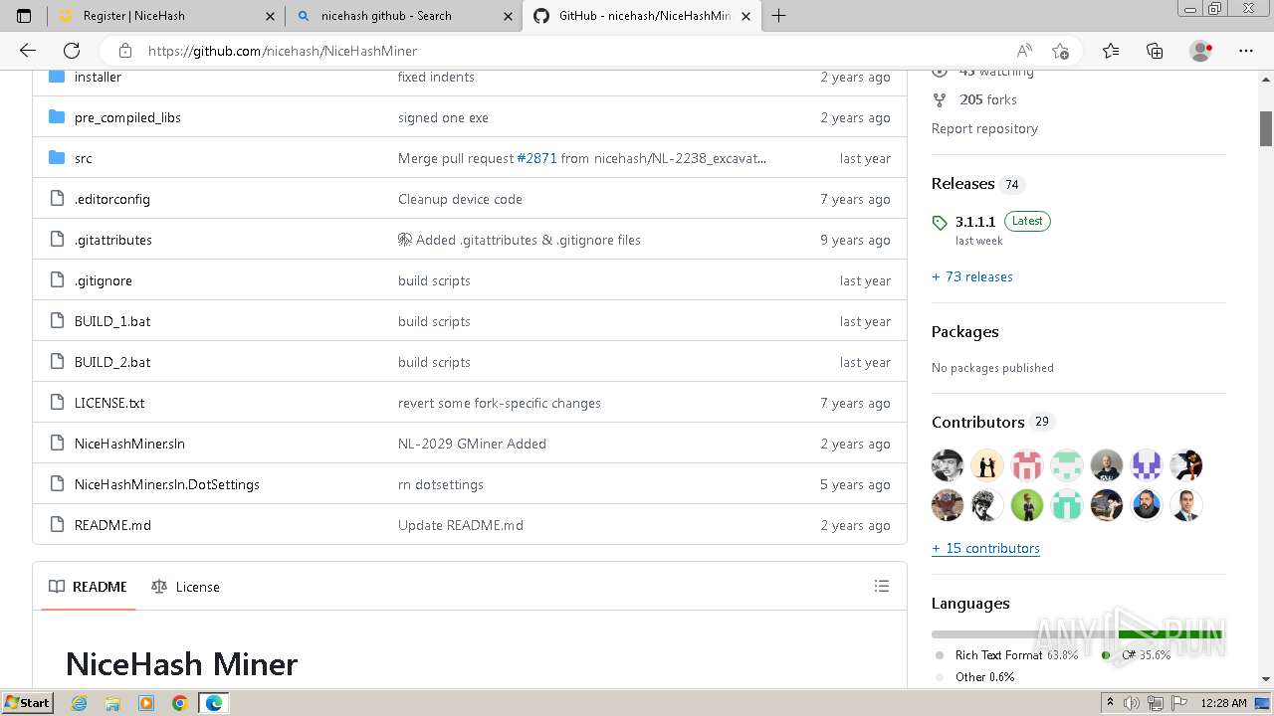The height and width of the screenshot is (716, 1274).
Task: Click Report repository link
Action: pyautogui.click(x=984, y=128)
